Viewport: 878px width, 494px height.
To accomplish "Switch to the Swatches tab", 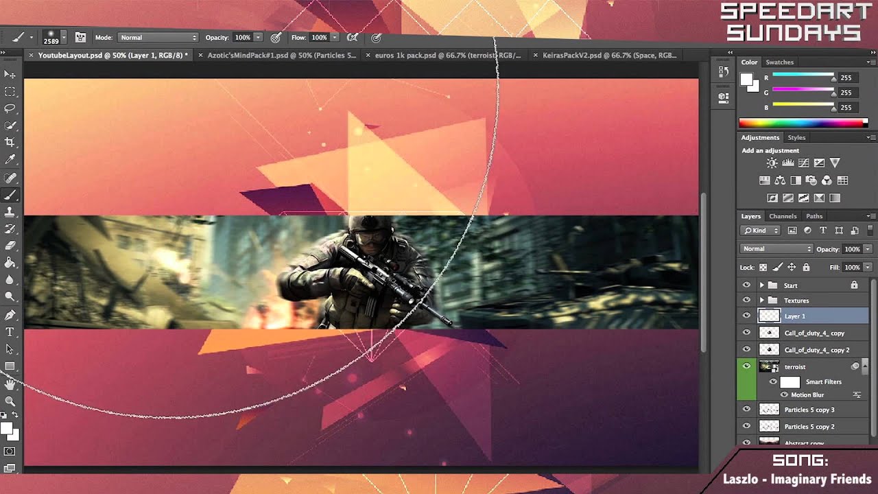I will tap(779, 62).
